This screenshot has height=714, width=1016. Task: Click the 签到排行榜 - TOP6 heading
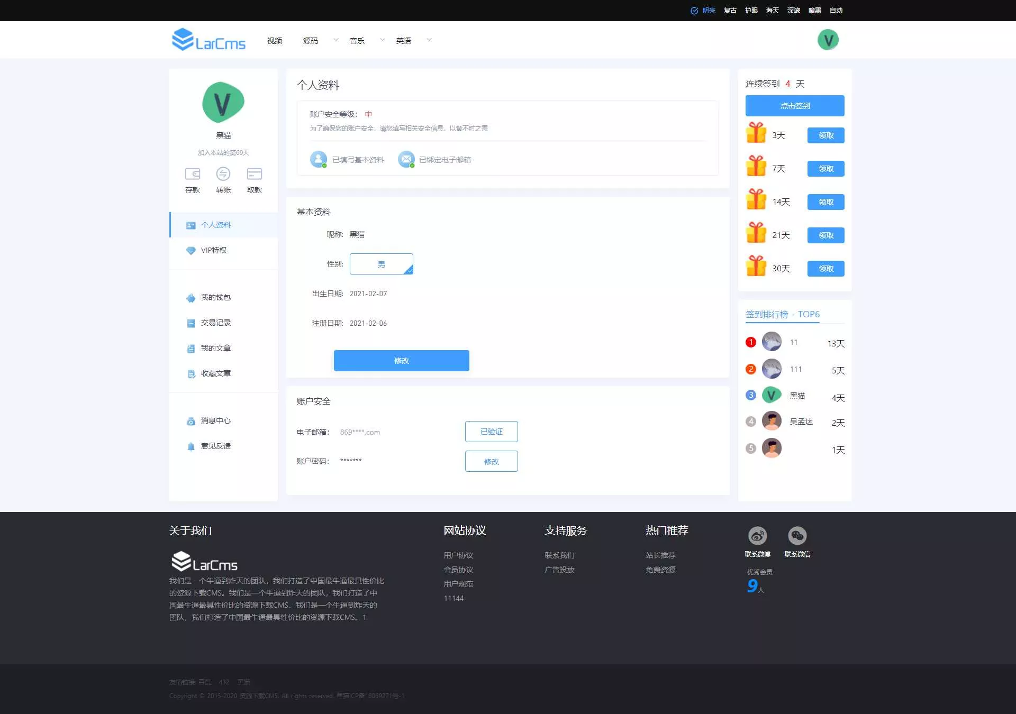[x=782, y=314]
